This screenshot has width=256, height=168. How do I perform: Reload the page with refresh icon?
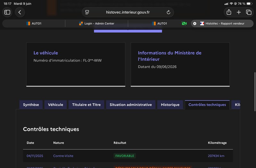pos(168,12)
